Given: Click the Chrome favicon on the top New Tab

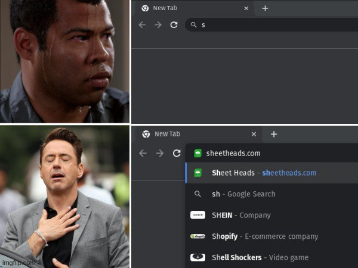Looking at the screenshot, I should pos(145,8).
